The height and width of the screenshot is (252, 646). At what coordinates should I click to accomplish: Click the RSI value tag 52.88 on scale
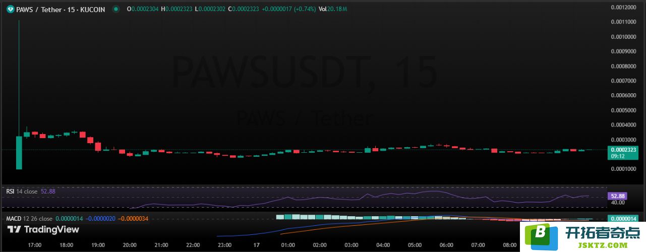[618, 196]
